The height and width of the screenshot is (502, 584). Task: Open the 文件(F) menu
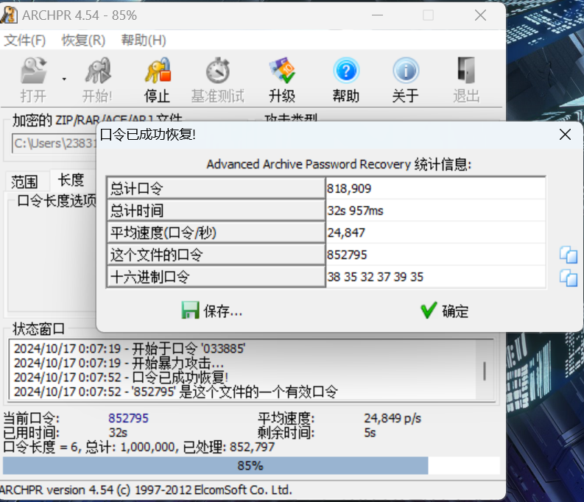click(x=25, y=40)
